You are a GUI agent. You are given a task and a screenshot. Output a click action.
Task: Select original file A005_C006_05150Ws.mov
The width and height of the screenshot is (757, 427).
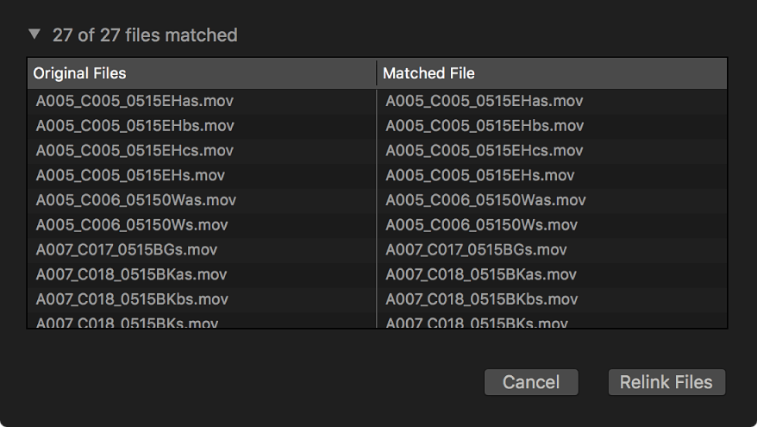[131, 225]
